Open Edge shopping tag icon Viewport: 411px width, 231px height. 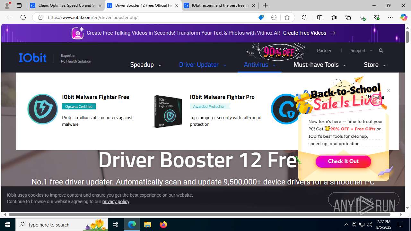point(261,17)
